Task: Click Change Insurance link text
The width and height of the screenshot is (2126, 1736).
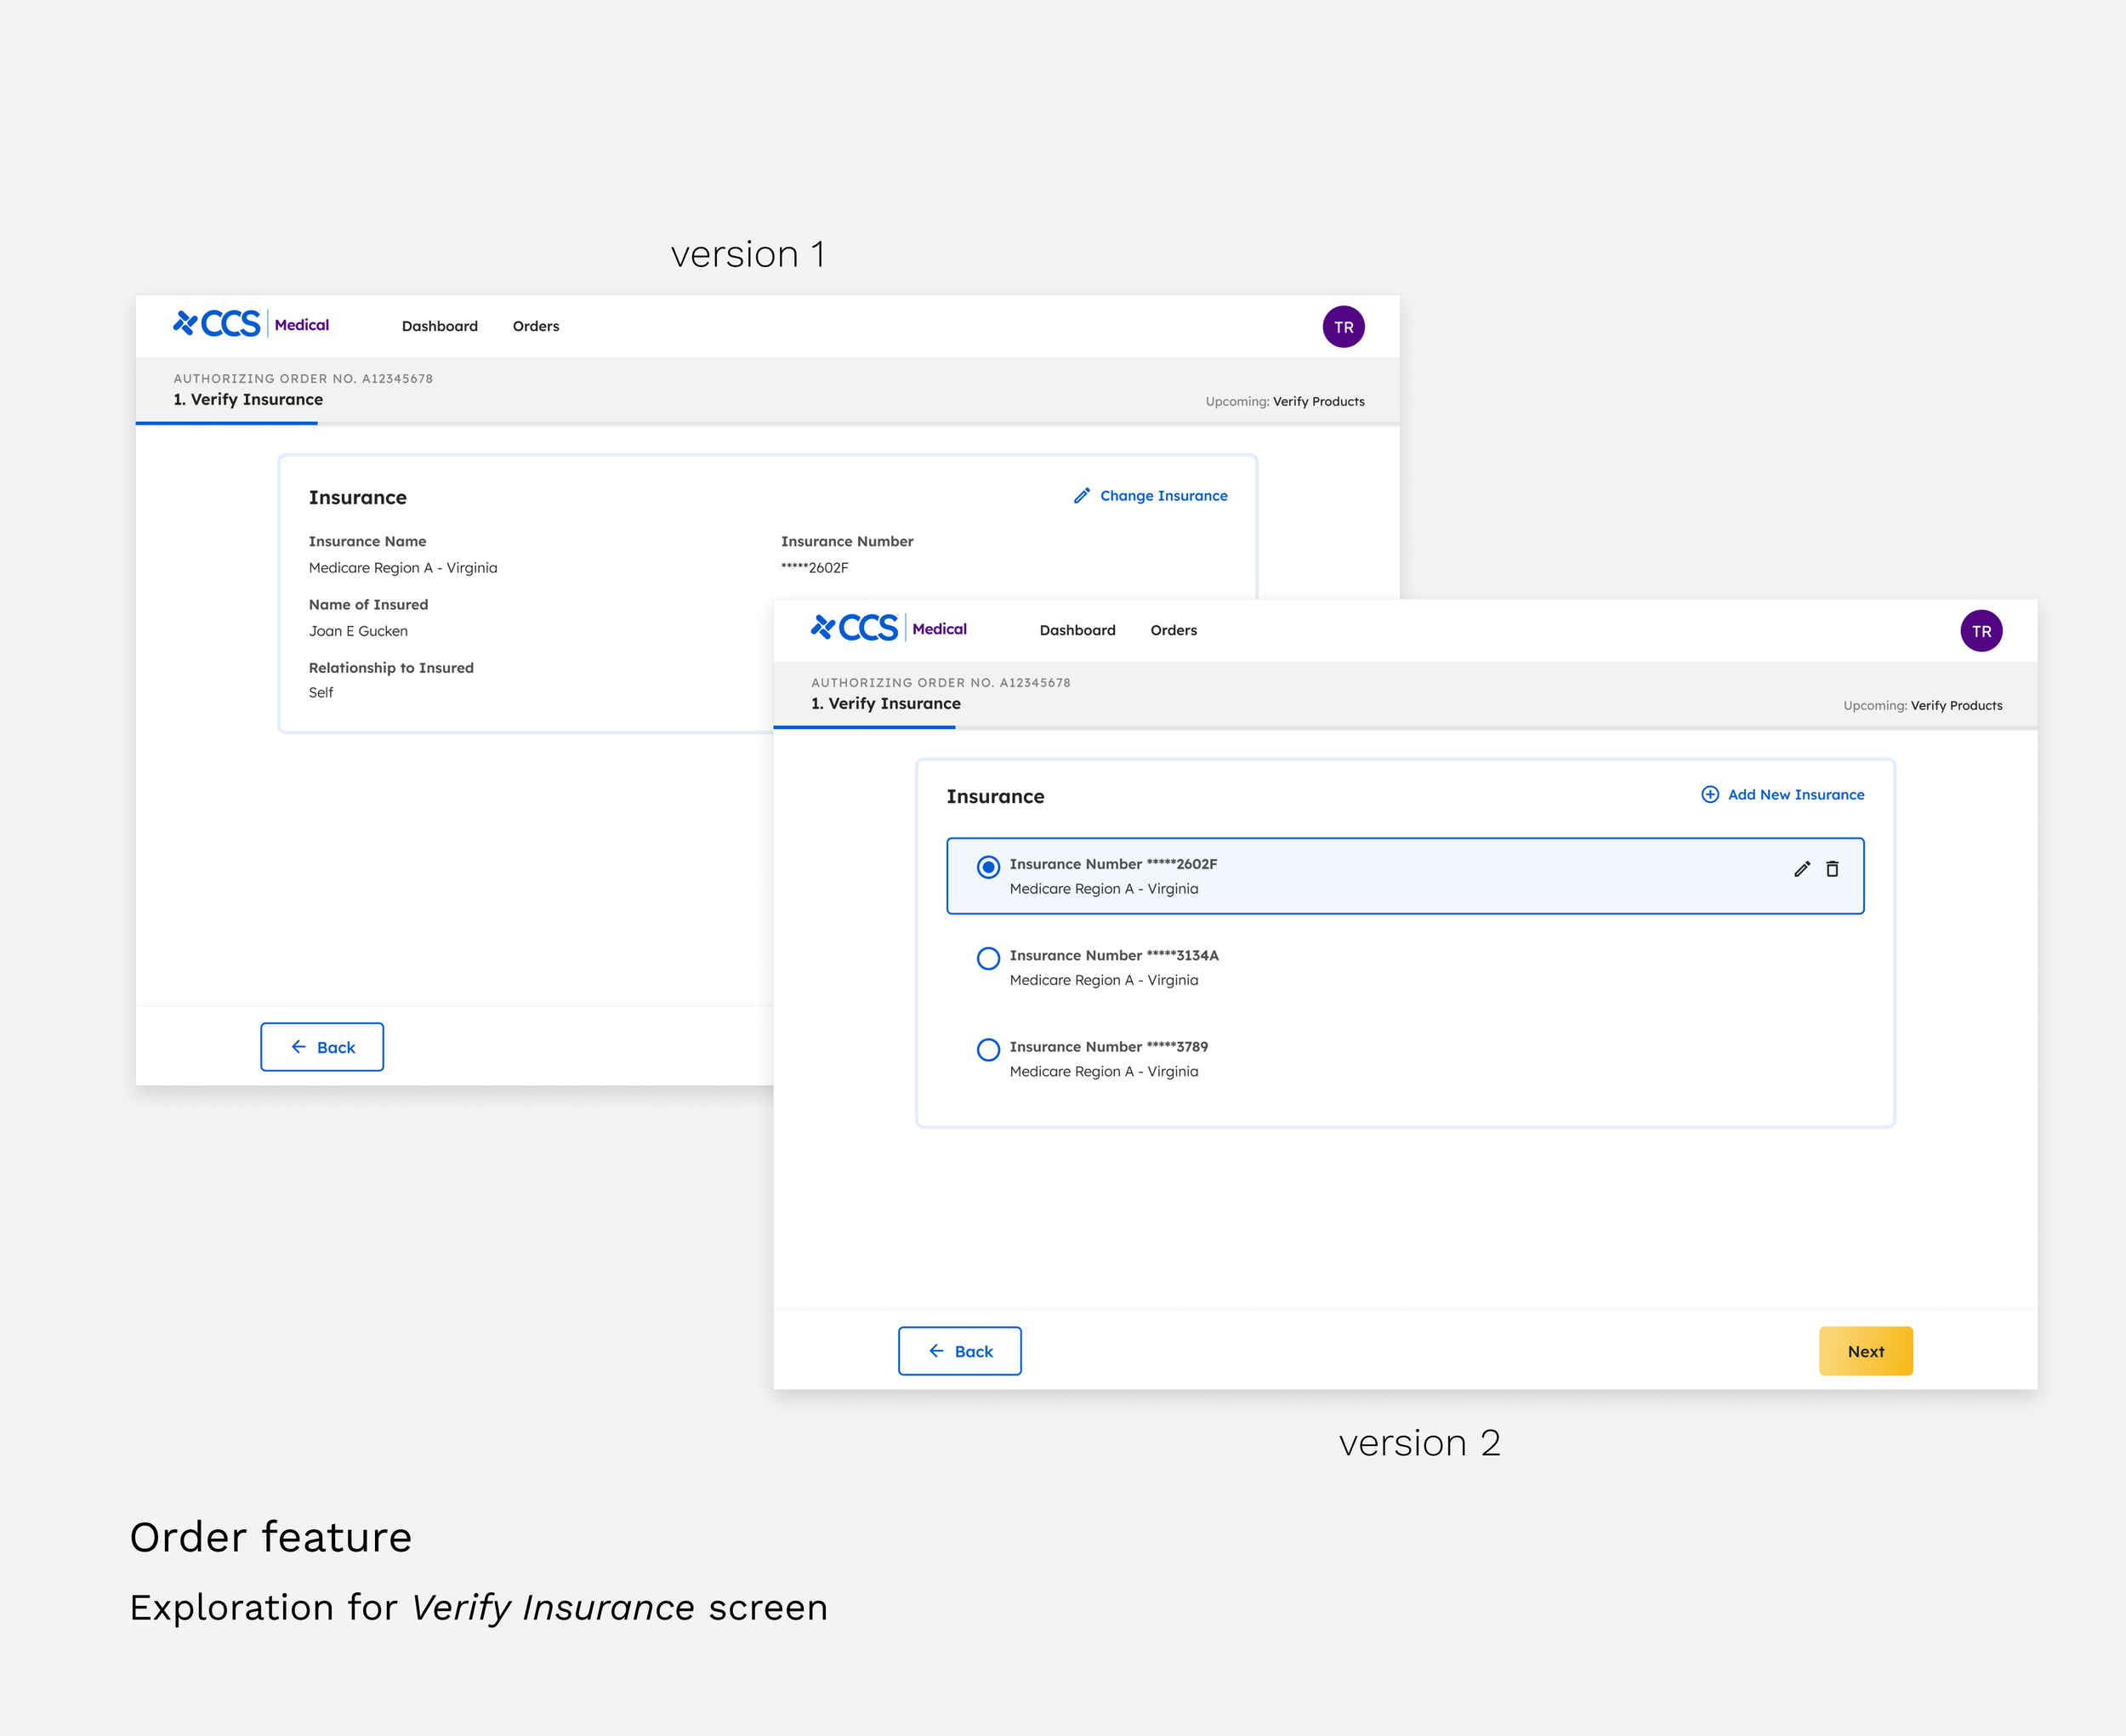Action: (x=1163, y=496)
